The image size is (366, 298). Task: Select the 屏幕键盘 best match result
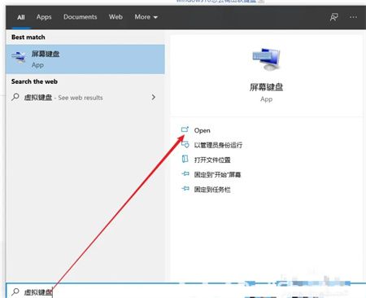click(85, 59)
